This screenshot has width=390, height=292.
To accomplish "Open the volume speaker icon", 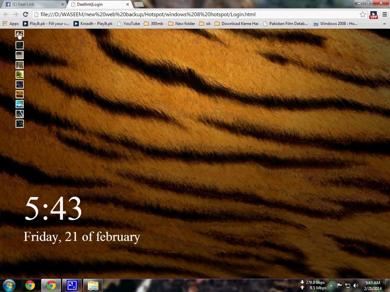I will point(356,286).
